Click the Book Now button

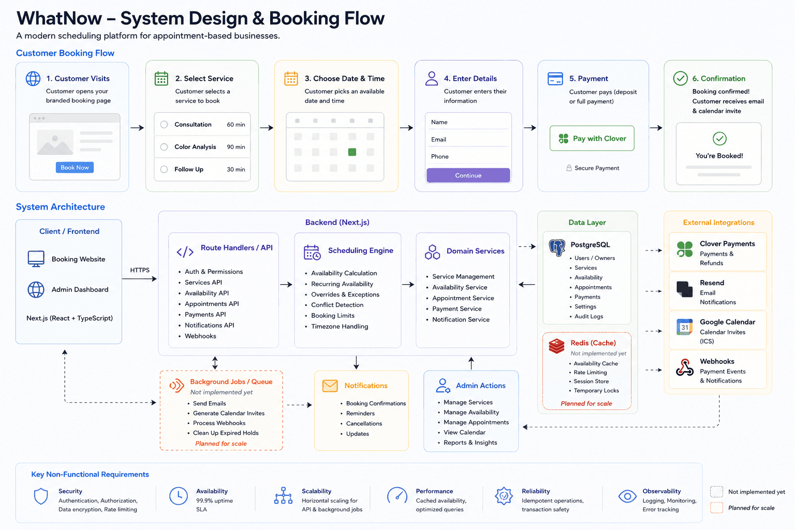tap(75, 168)
